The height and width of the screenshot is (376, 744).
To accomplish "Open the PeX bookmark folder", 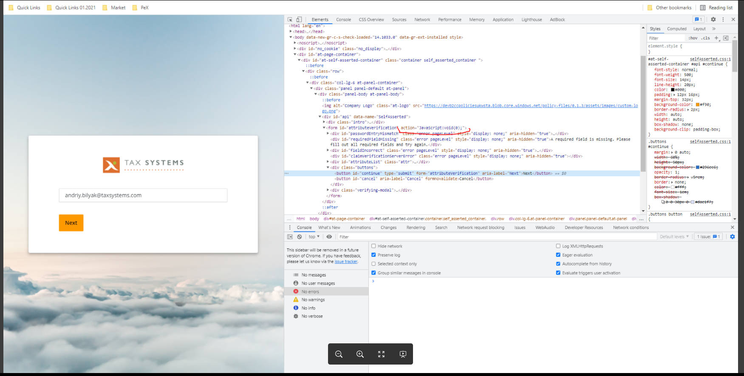I will (x=140, y=8).
